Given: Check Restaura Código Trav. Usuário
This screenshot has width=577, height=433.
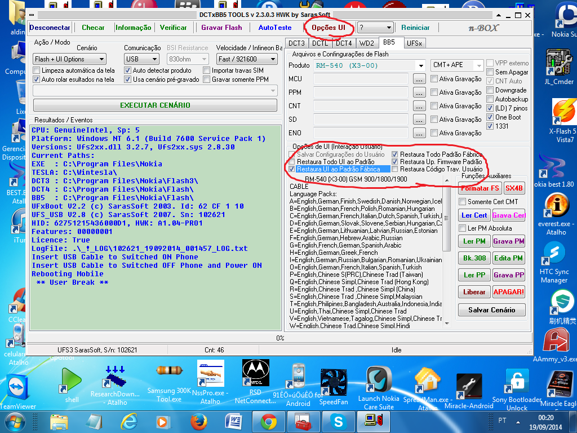Looking at the screenshot, I should (x=395, y=169).
